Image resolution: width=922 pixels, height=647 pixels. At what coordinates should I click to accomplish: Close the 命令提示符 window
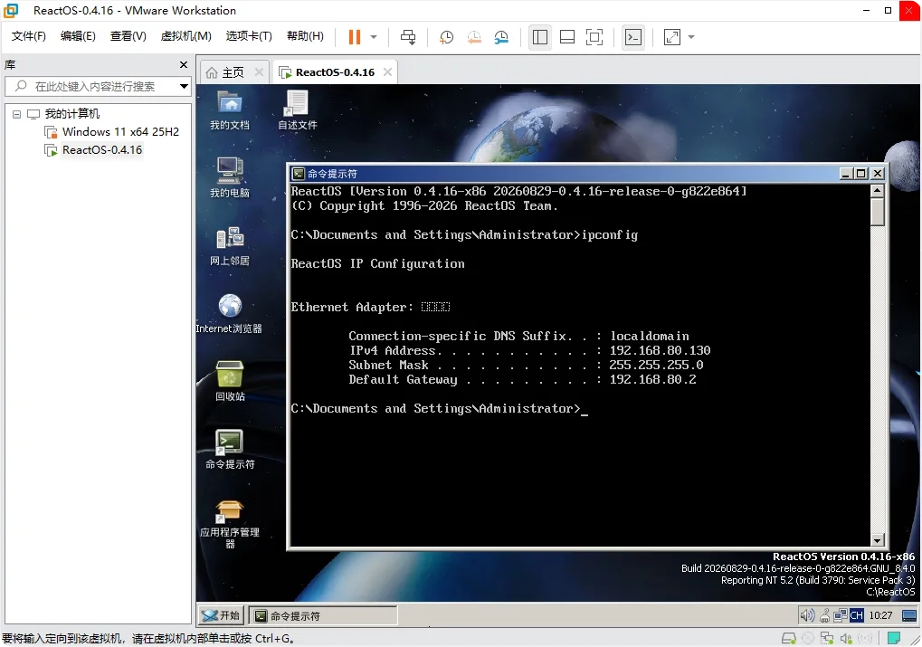point(878,174)
